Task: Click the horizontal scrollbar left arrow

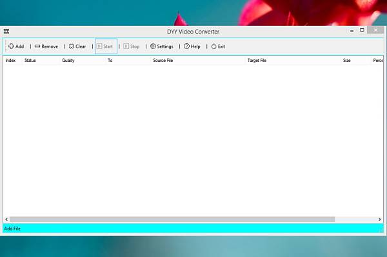Action: [x=6, y=220]
